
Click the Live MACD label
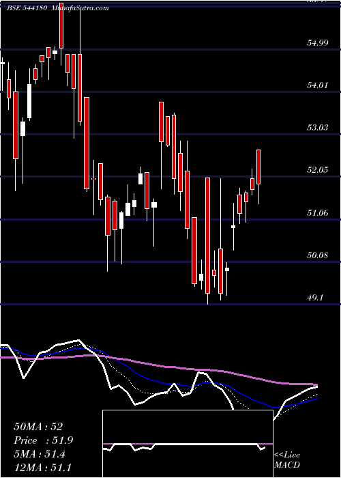[x=287, y=460]
